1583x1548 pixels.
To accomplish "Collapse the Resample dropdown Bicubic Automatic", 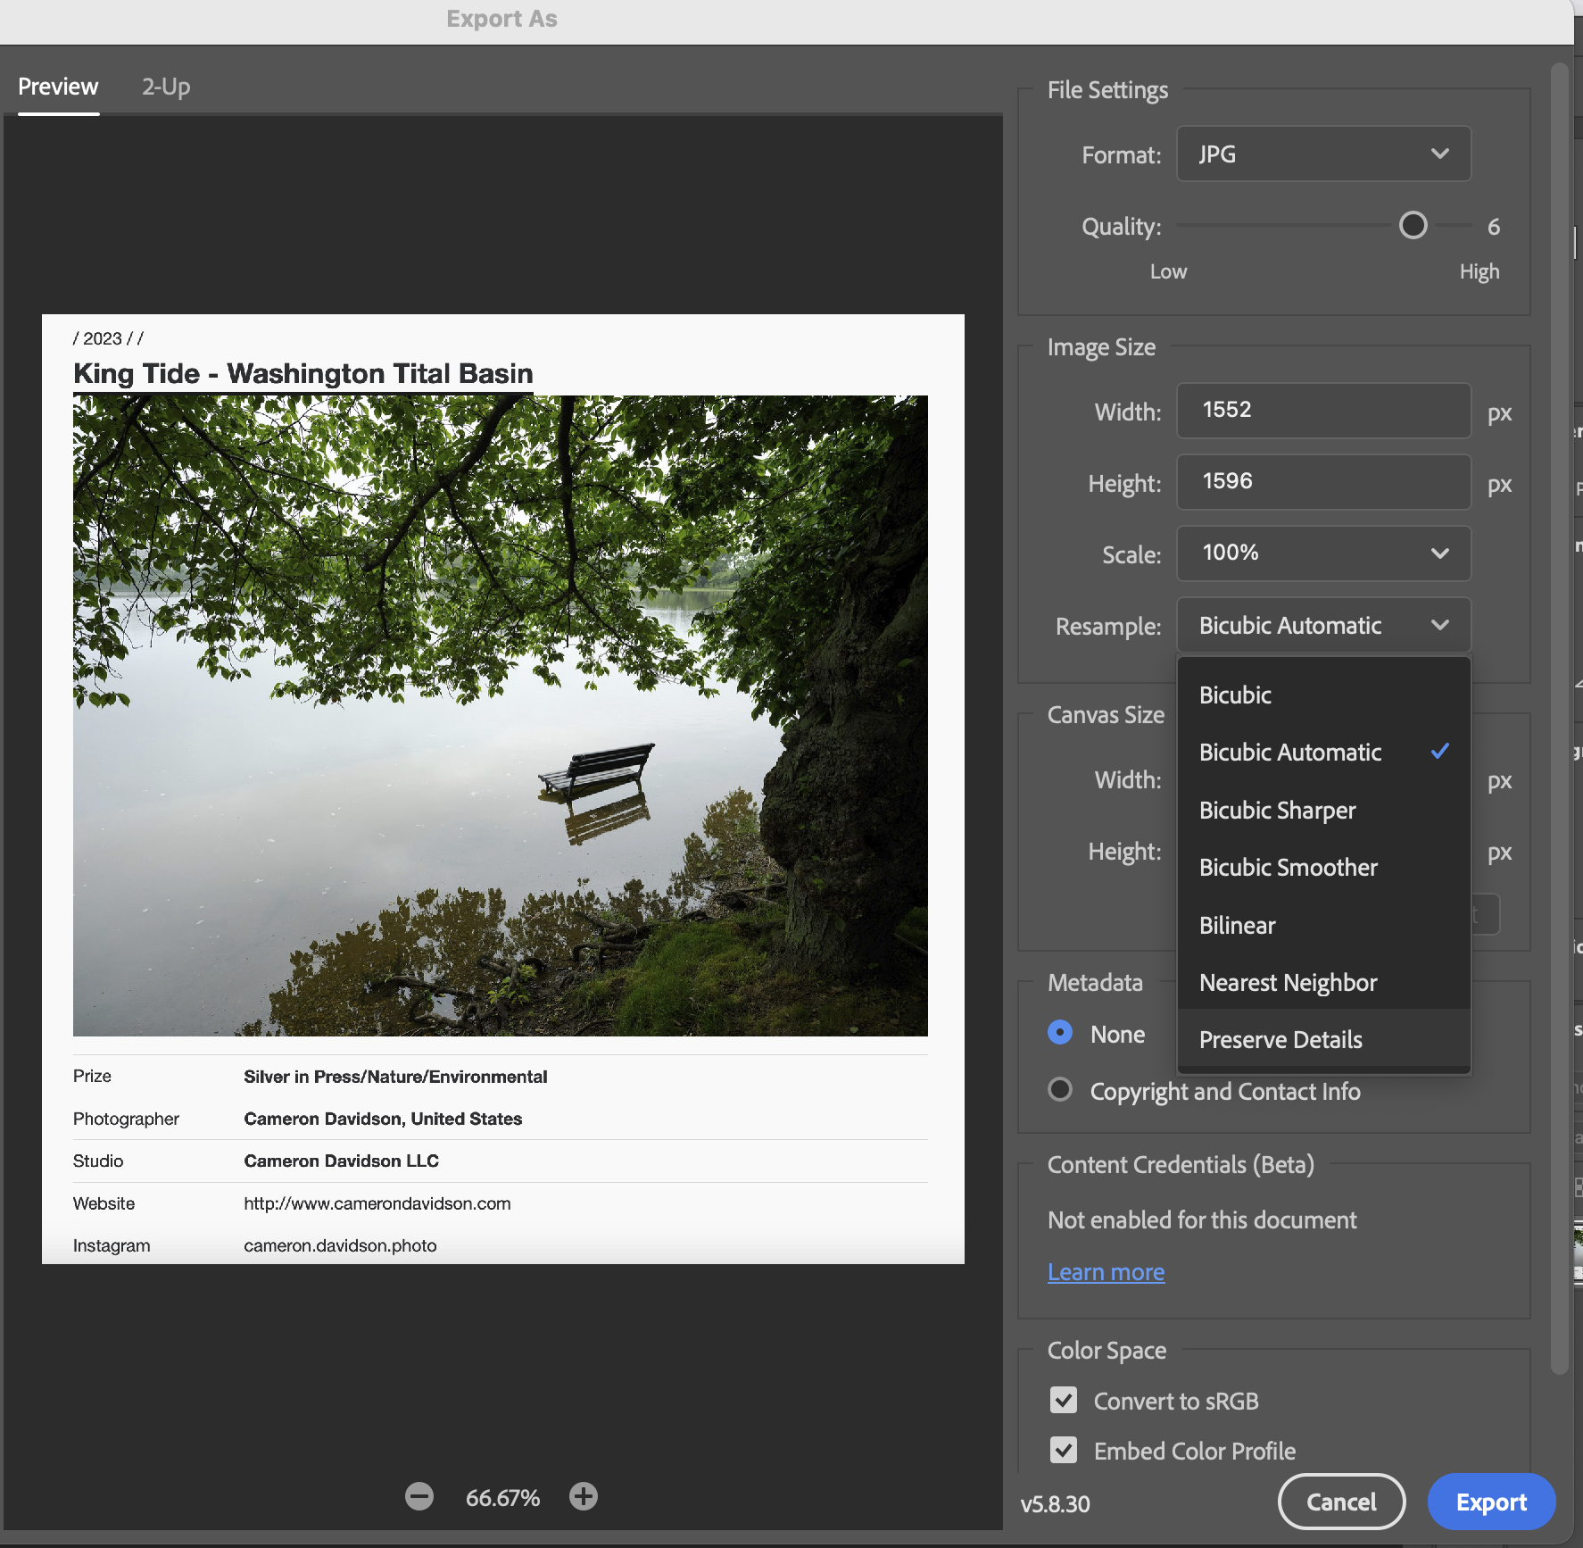I will pos(1323,625).
